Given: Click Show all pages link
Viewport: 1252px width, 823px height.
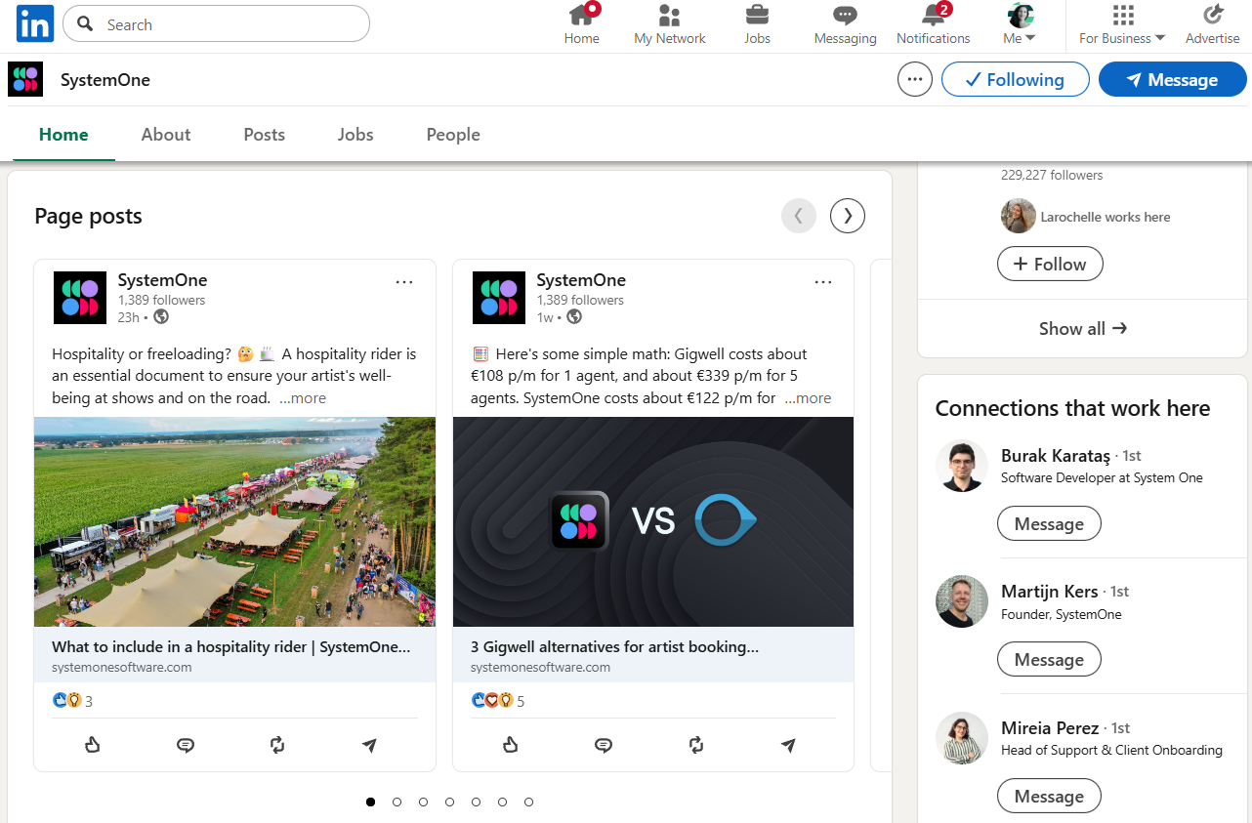Looking at the screenshot, I should pos(1083,329).
